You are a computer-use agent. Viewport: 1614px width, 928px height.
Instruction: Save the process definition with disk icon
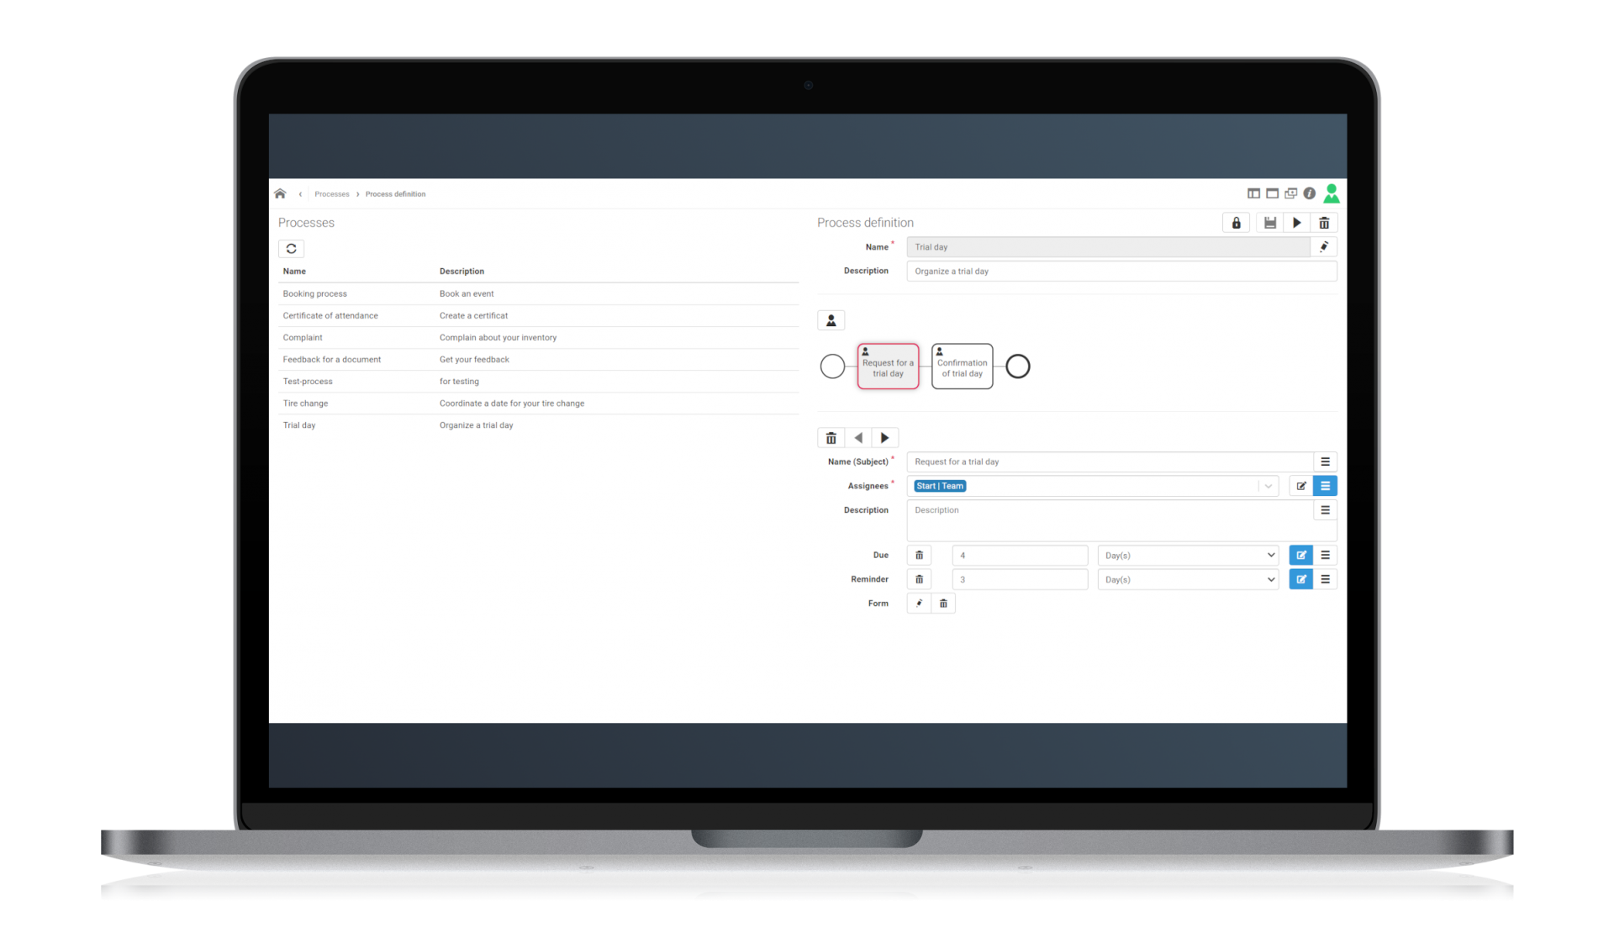1270,224
